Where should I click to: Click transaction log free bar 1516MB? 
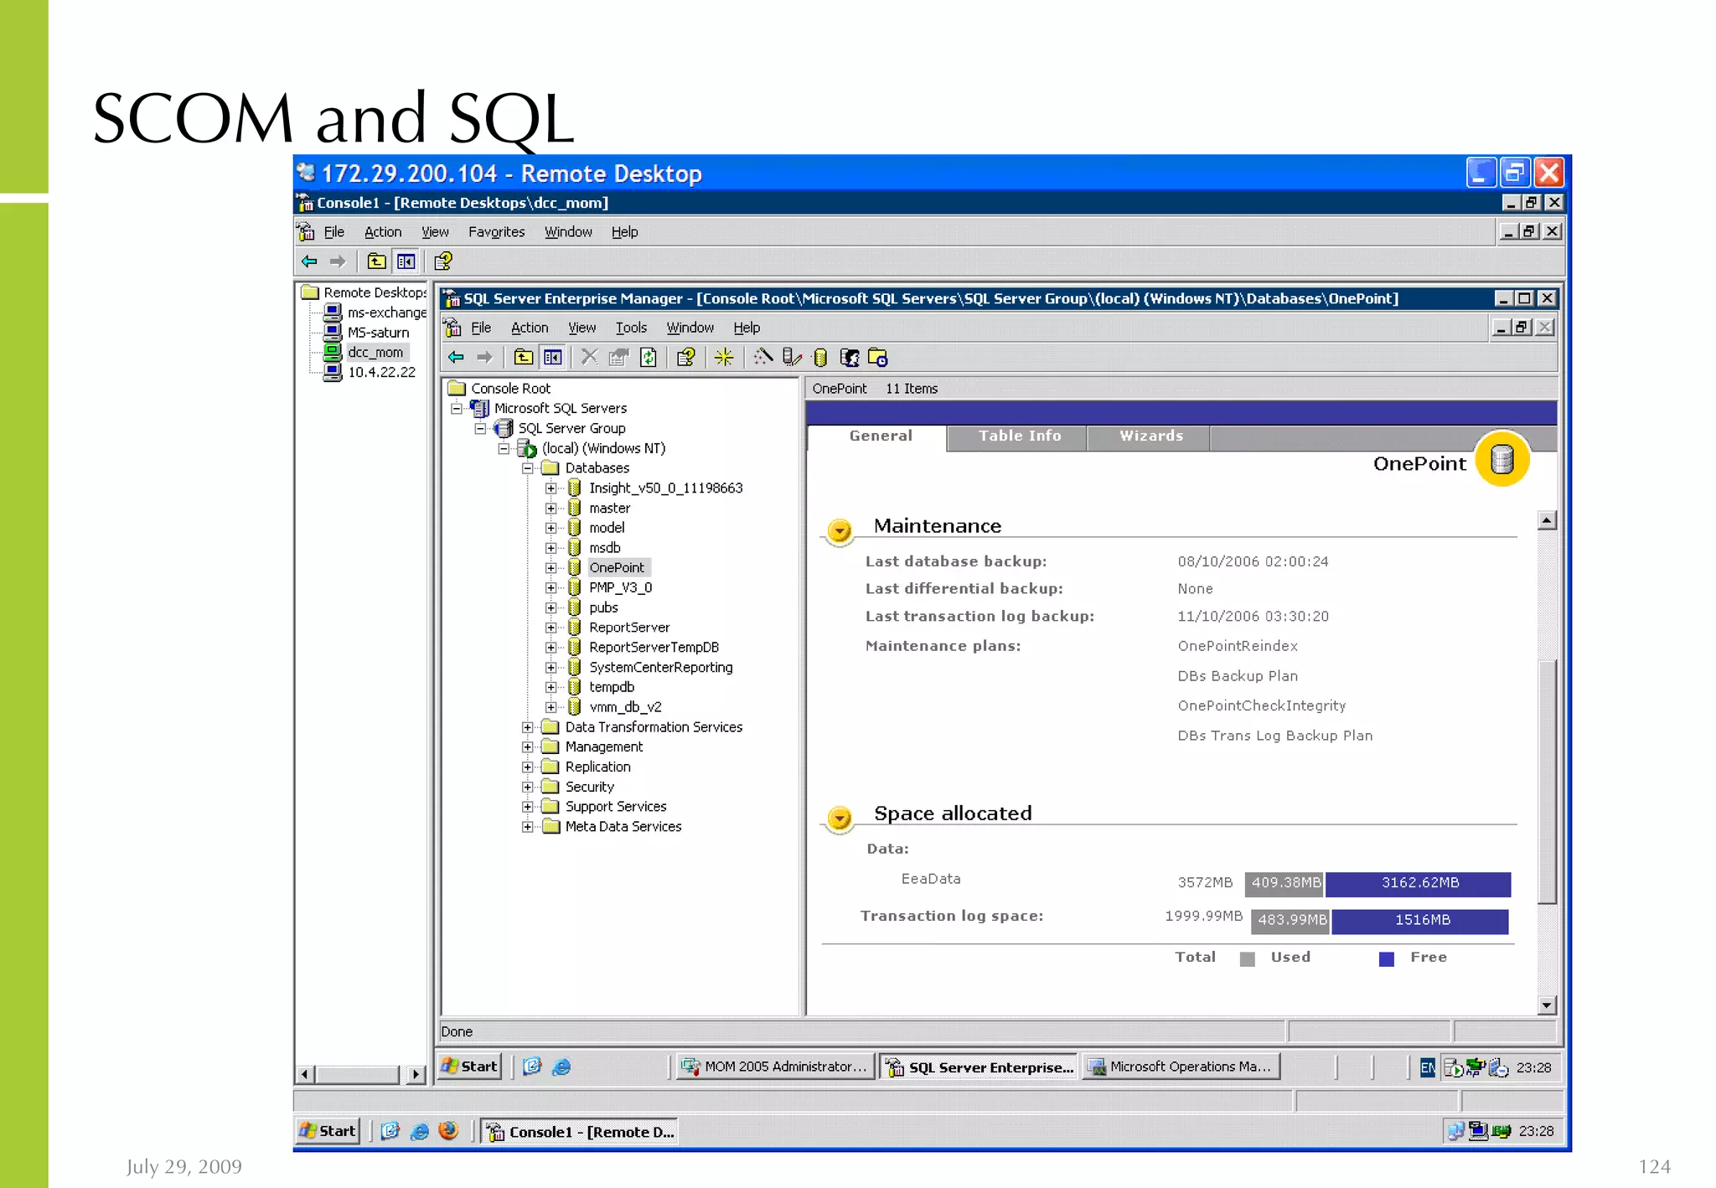tap(1420, 921)
